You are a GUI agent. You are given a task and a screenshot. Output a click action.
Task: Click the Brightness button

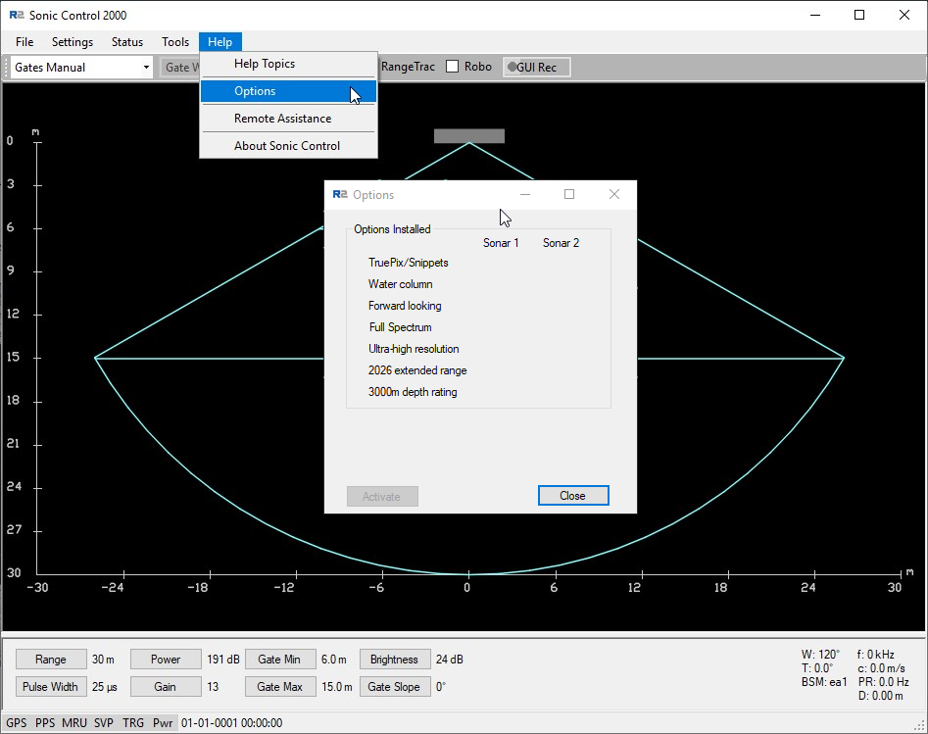click(x=394, y=660)
